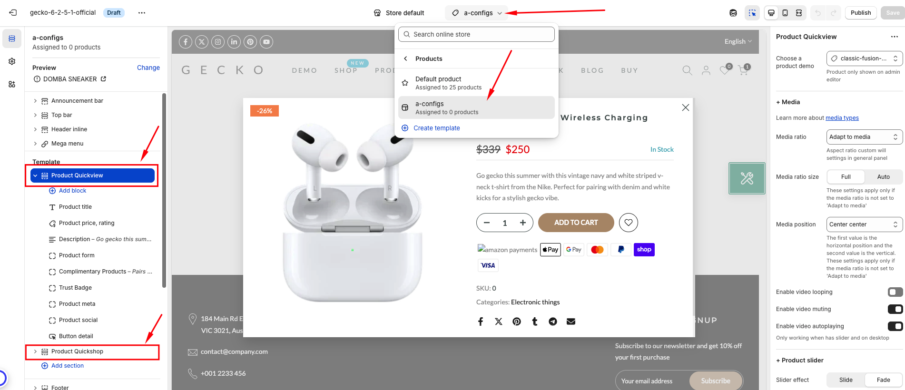Switch to mobile preview icon

click(x=785, y=13)
